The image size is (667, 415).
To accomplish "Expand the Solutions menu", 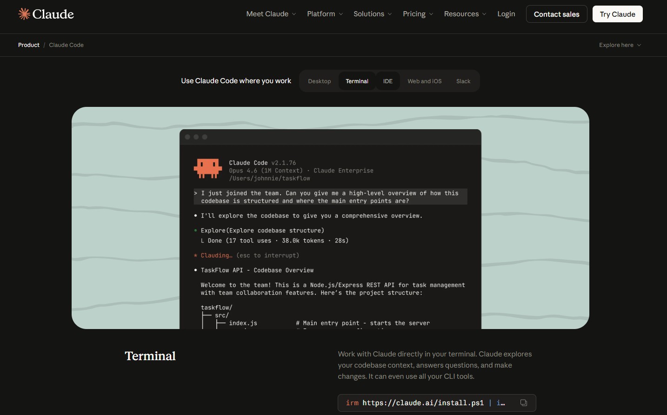I will (x=373, y=14).
